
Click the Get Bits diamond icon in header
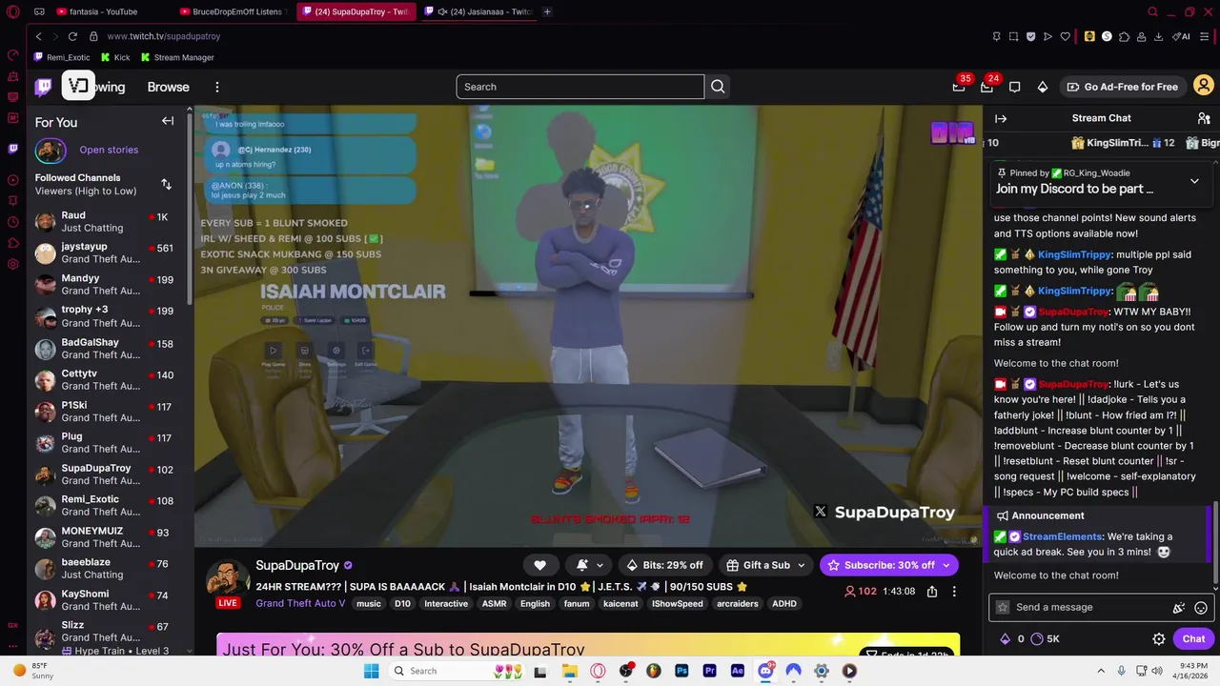pos(1043,87)
